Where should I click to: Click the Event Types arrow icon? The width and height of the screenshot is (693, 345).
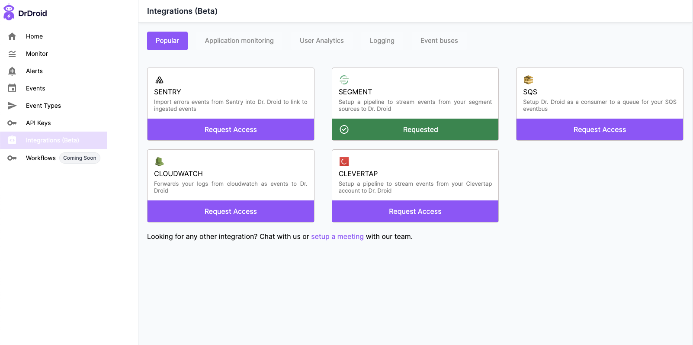point(12,106)
